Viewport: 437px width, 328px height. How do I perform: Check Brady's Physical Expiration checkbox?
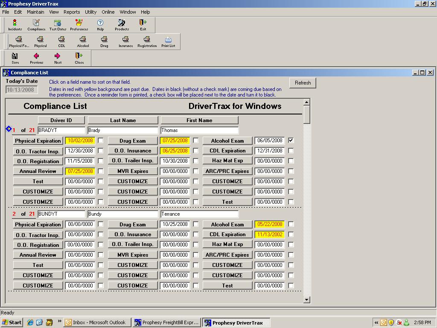pos(101,140)
